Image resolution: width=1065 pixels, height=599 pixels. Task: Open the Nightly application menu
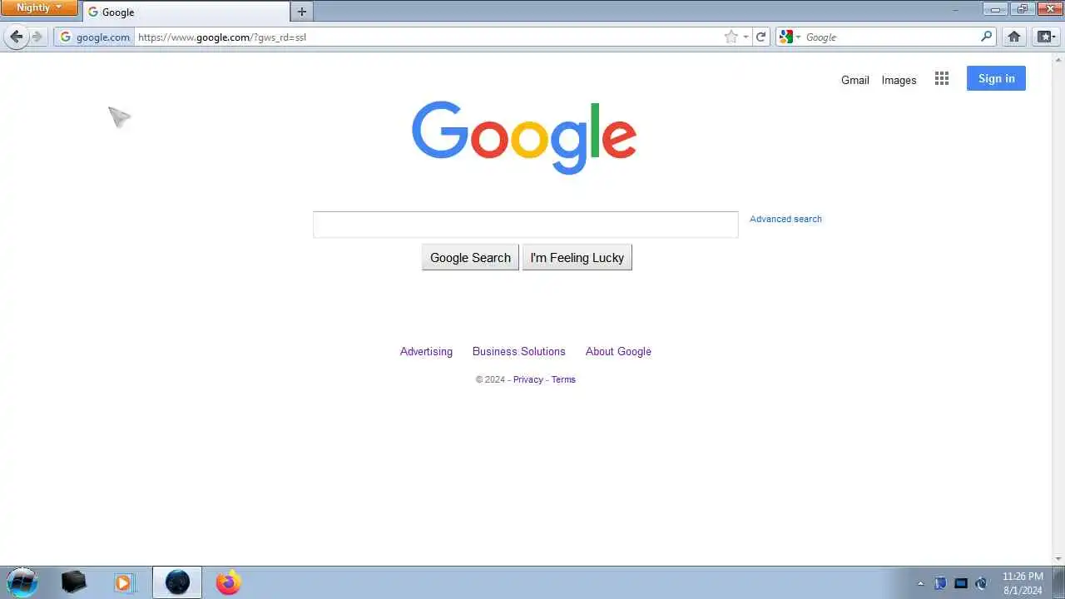(38, 7)
